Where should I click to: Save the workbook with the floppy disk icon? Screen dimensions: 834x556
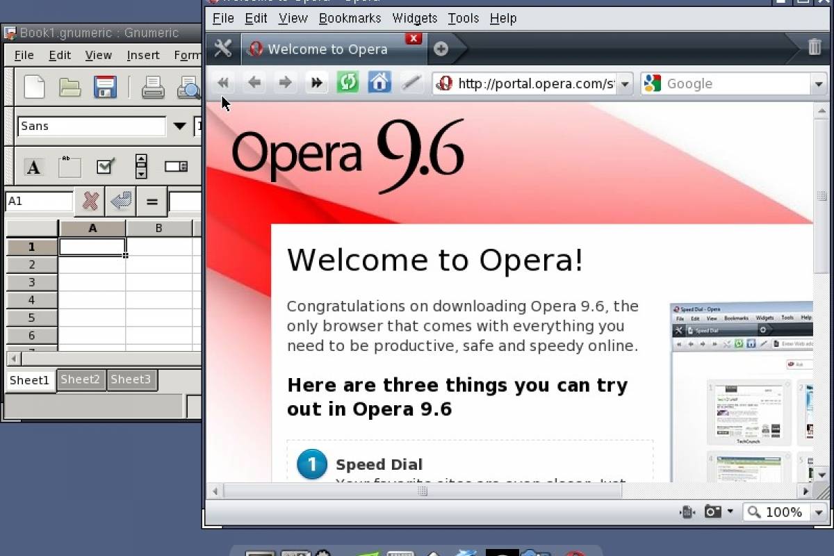(x=105, y=87)
